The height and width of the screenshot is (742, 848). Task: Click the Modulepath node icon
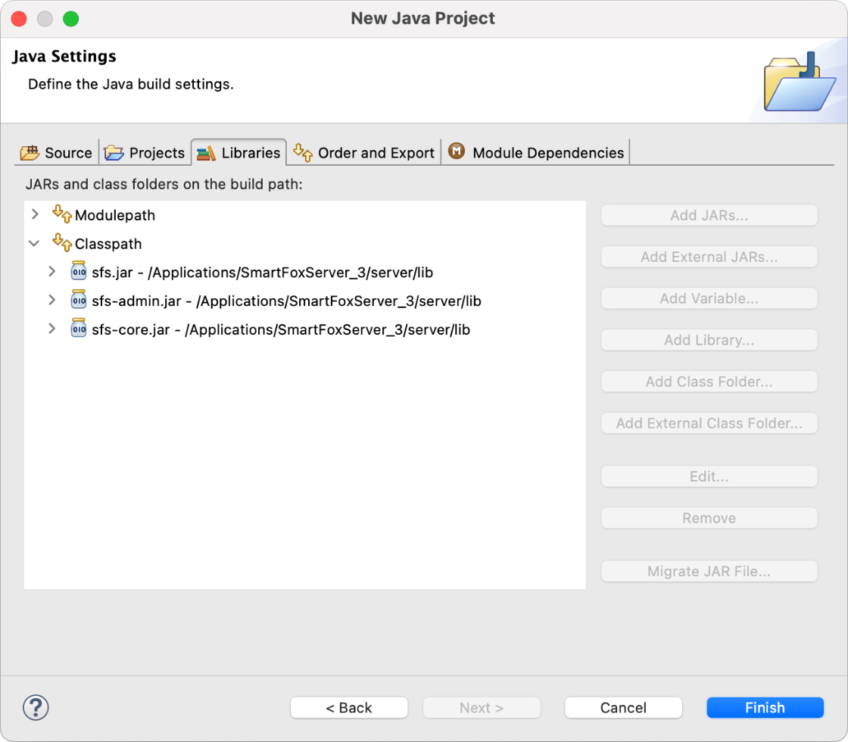pyautogui.click(x=62, y=215)
